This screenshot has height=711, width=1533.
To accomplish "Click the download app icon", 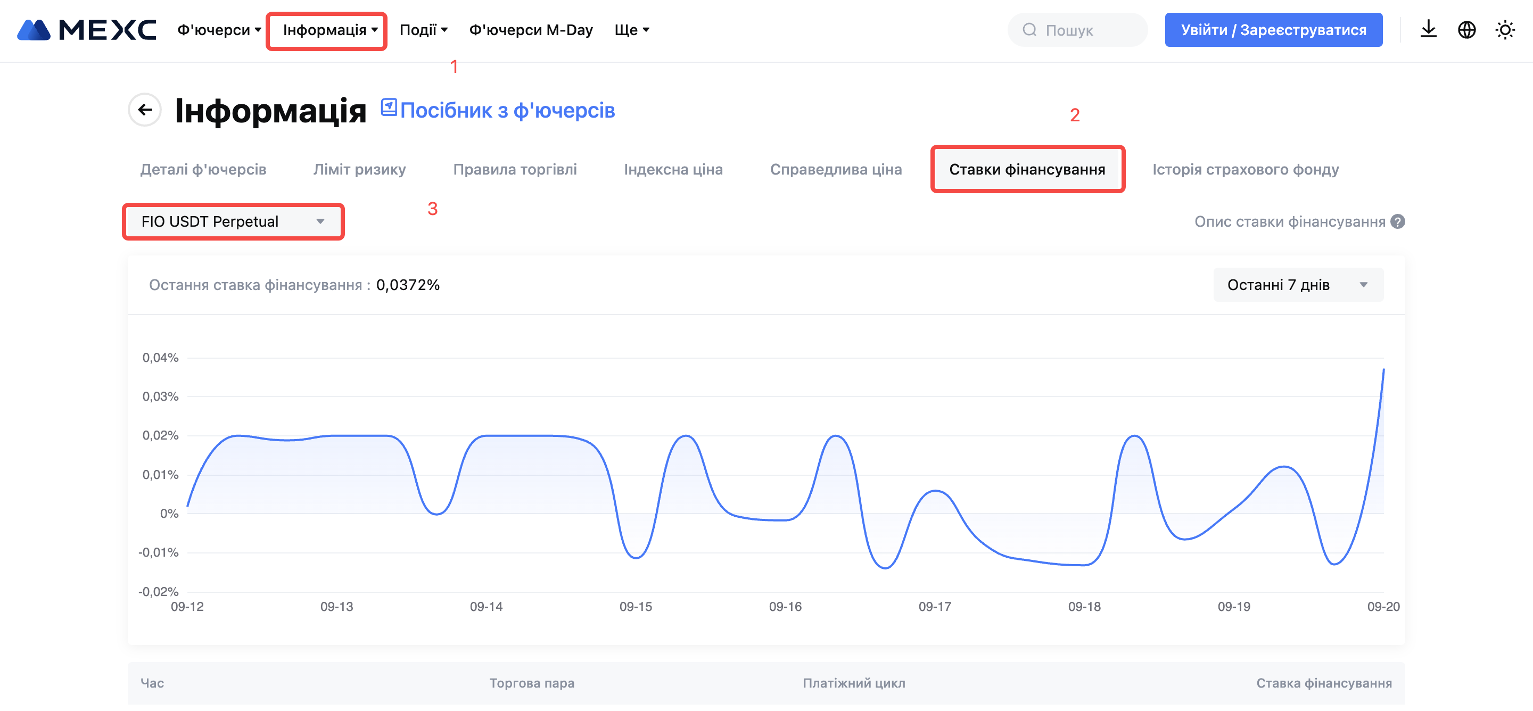I will [1428, 30].
